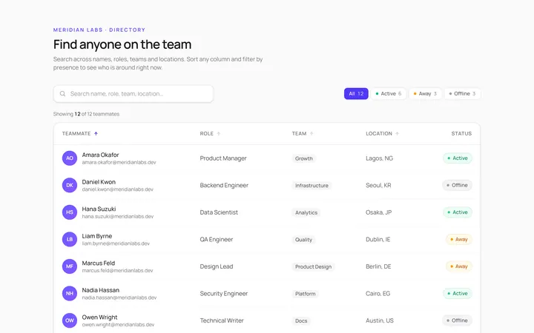The width and height of the screenshot is (534, 333).
Task: Sort by the TEAM column header
Action: [x=303, y=133]
